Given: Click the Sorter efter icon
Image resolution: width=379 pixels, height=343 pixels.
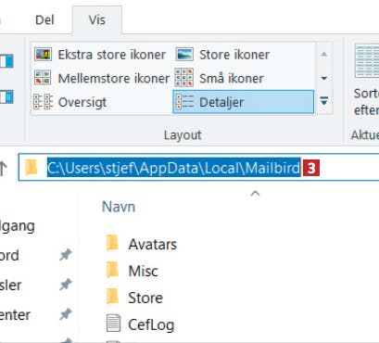Looking at the screenshot, I should coord(367,60).
